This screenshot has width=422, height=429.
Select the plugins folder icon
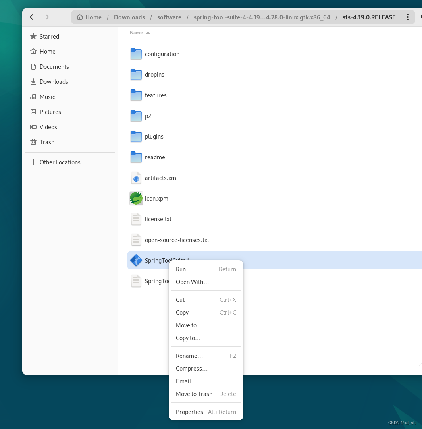click(136, 137)
